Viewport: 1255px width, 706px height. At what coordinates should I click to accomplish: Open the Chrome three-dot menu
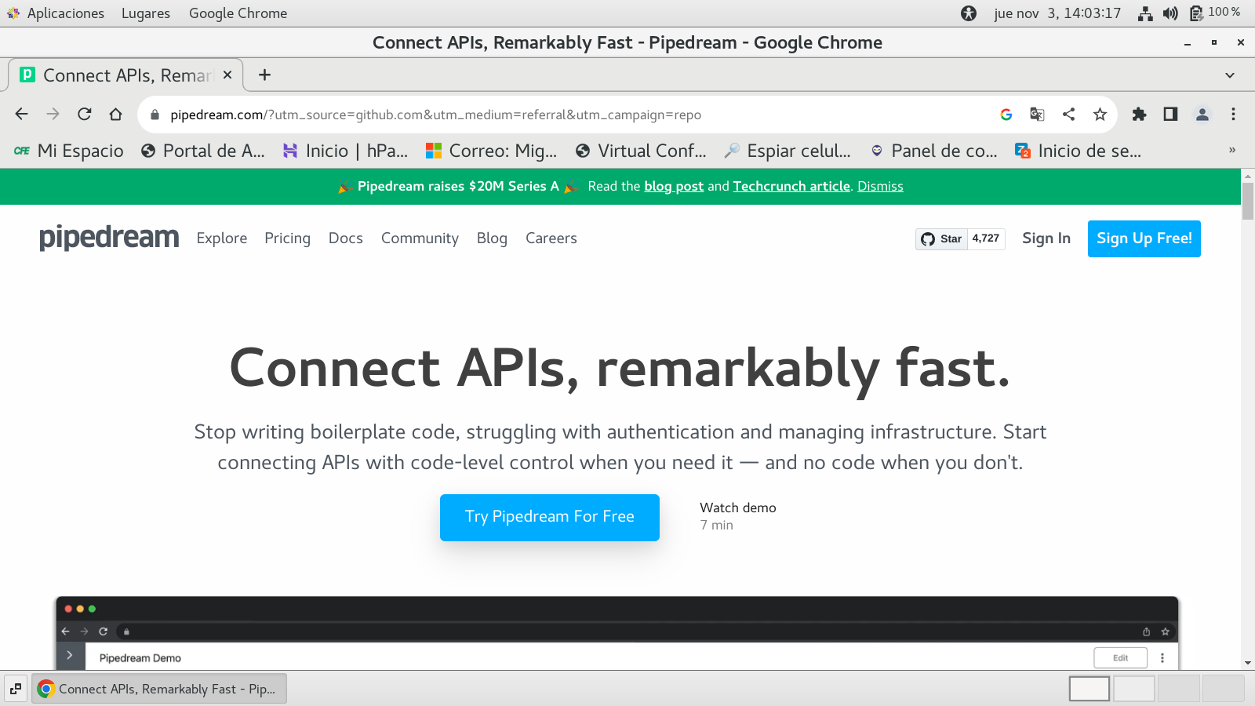[1233, 115]
